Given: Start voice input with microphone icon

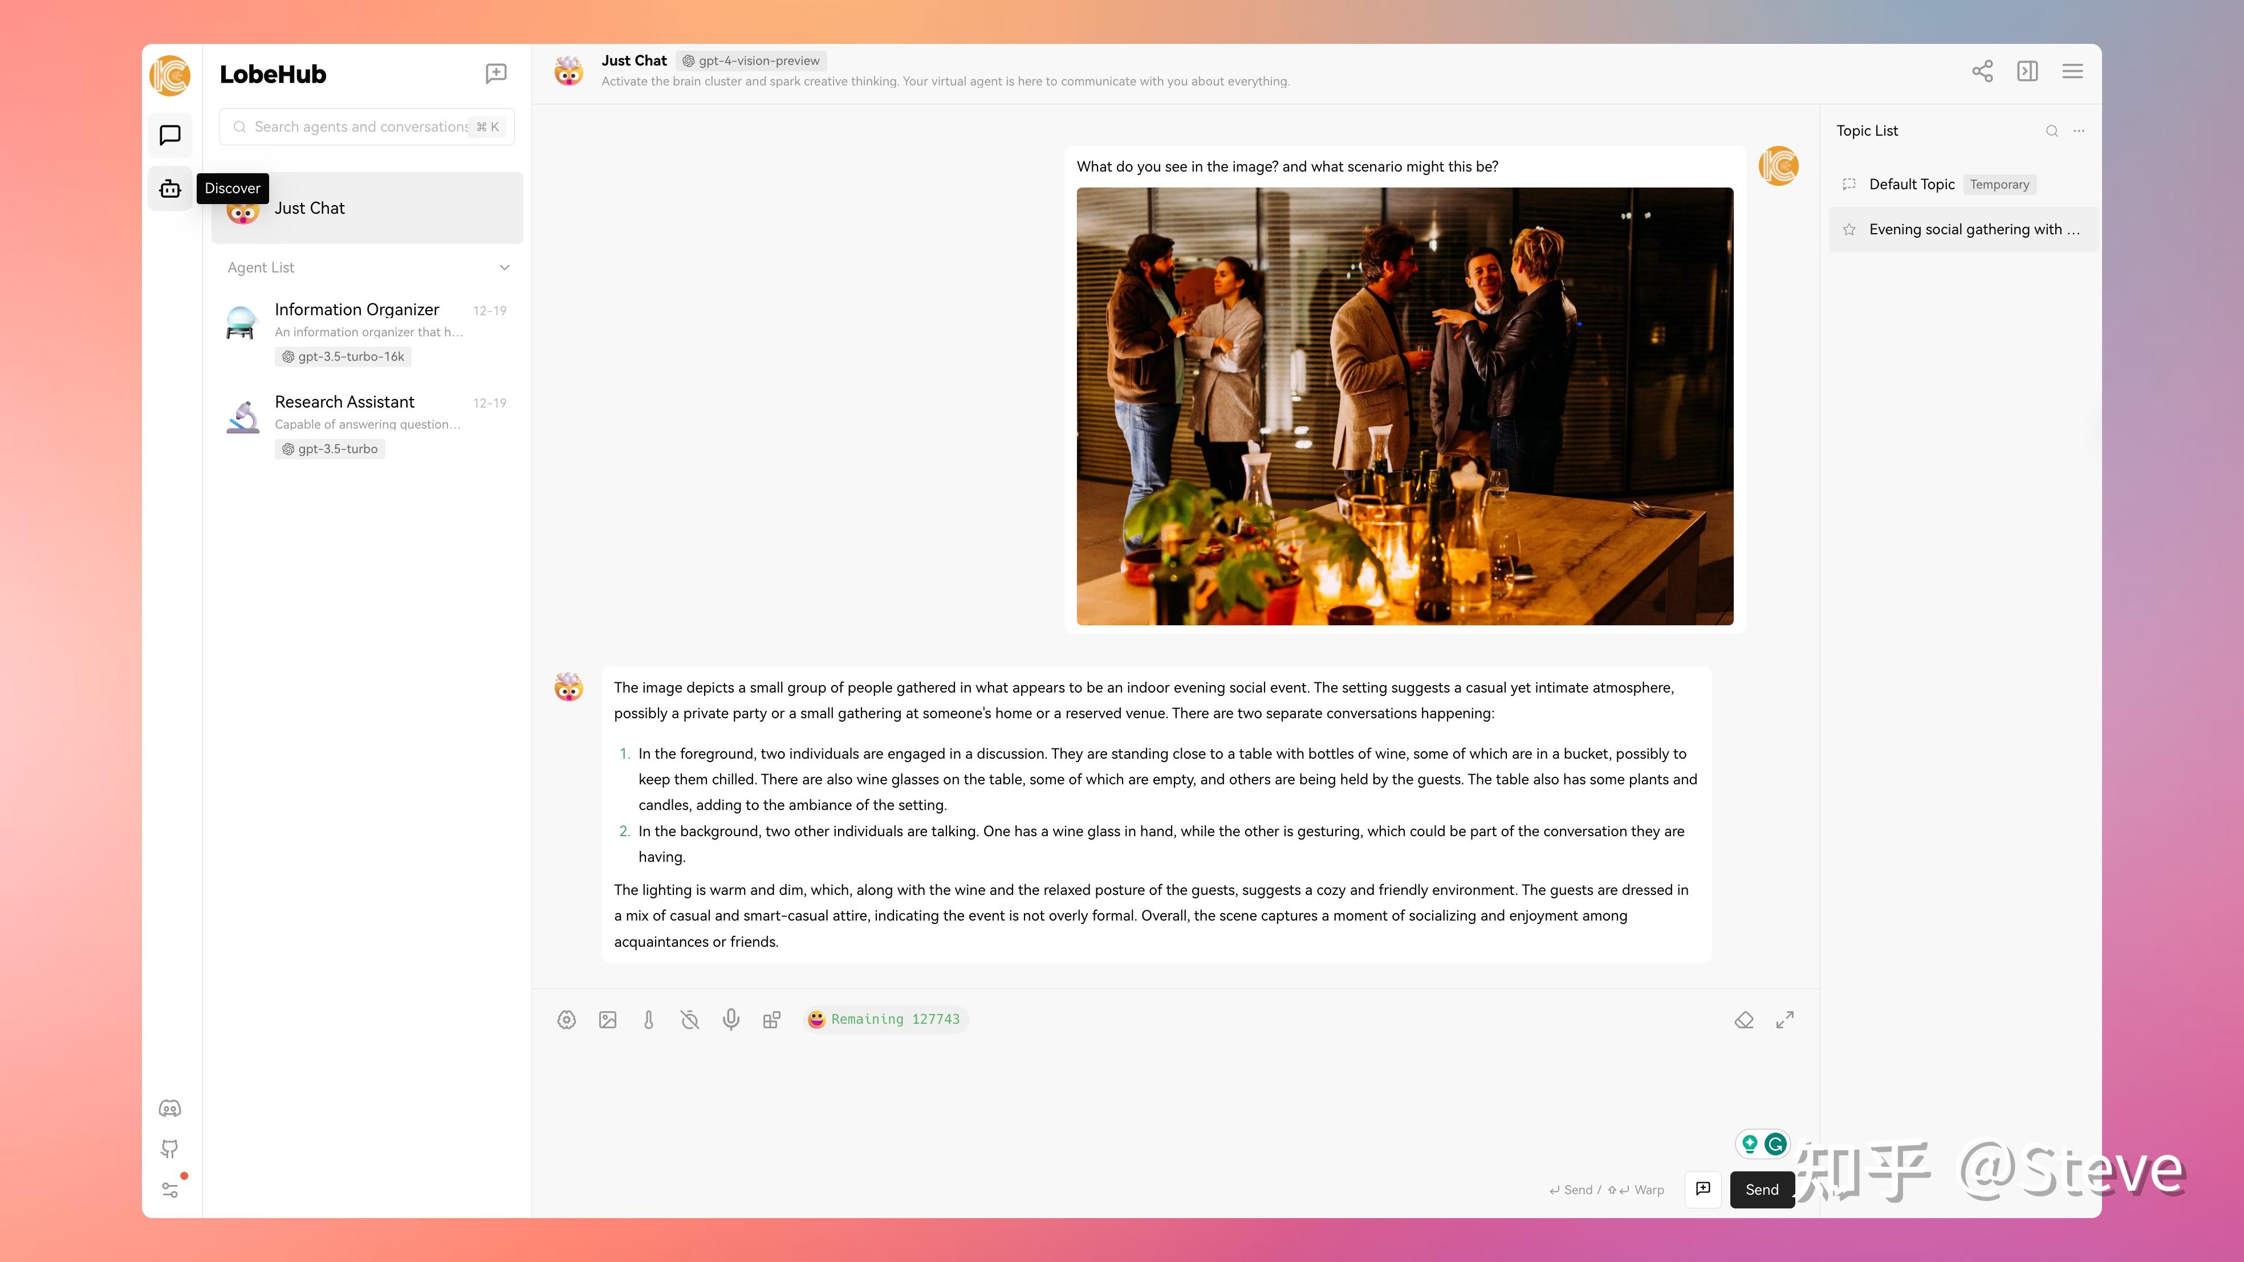Looking at the screenshot, I should click(x=731, y=1020).
